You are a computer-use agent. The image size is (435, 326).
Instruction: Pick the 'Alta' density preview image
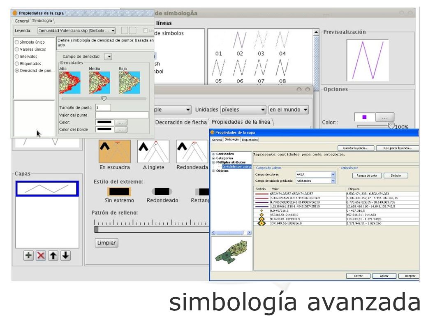coord(70,83)
